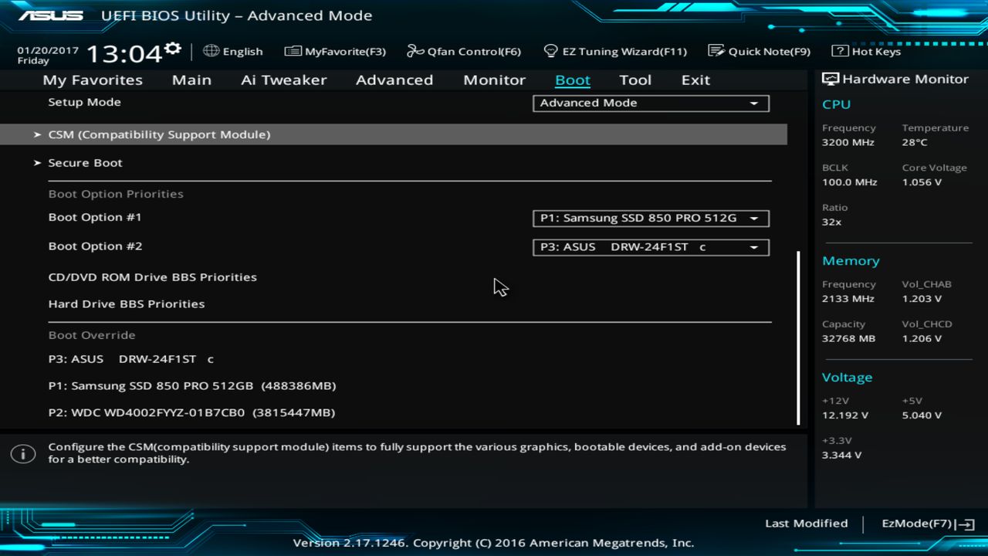This screenshot has width=988, height=556.
Task: Click the Hardware Monitor panel icon
Action: [x=830, y=78]
